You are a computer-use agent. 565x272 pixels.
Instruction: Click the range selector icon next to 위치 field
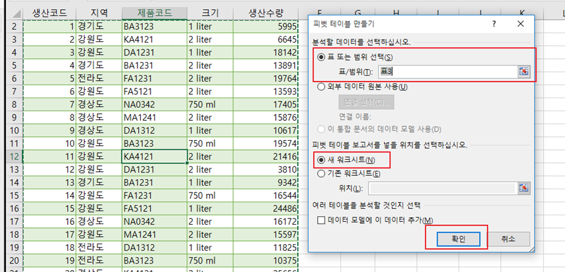coord(524,188)
